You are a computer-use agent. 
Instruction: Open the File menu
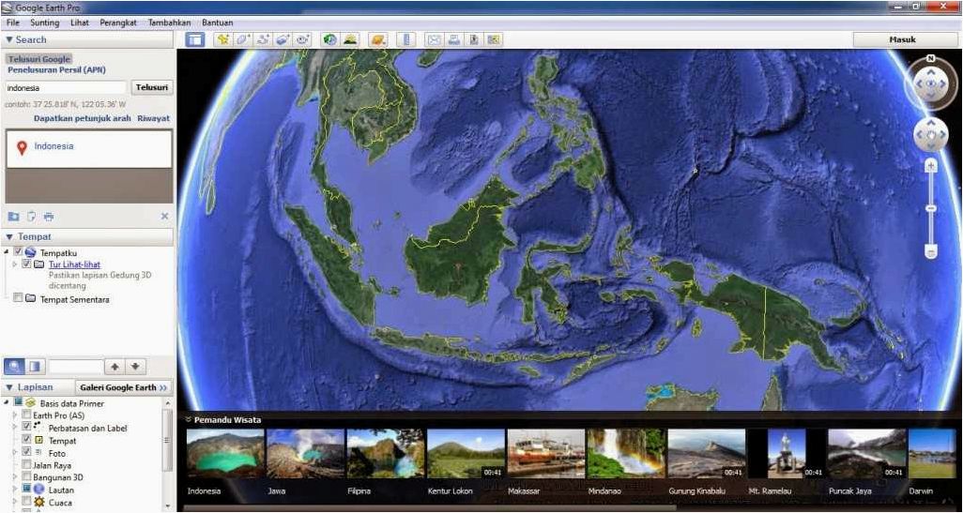[13, 23]
